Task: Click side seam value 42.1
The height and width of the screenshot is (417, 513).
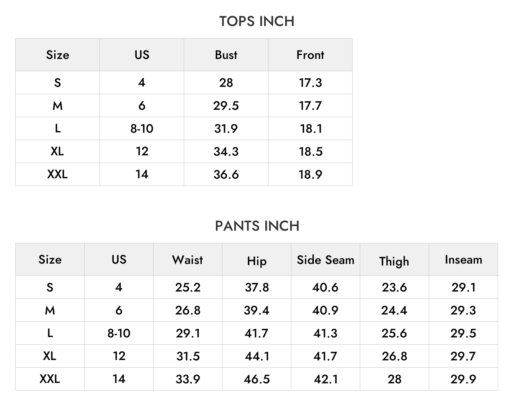Action: [x=325, y=379]
